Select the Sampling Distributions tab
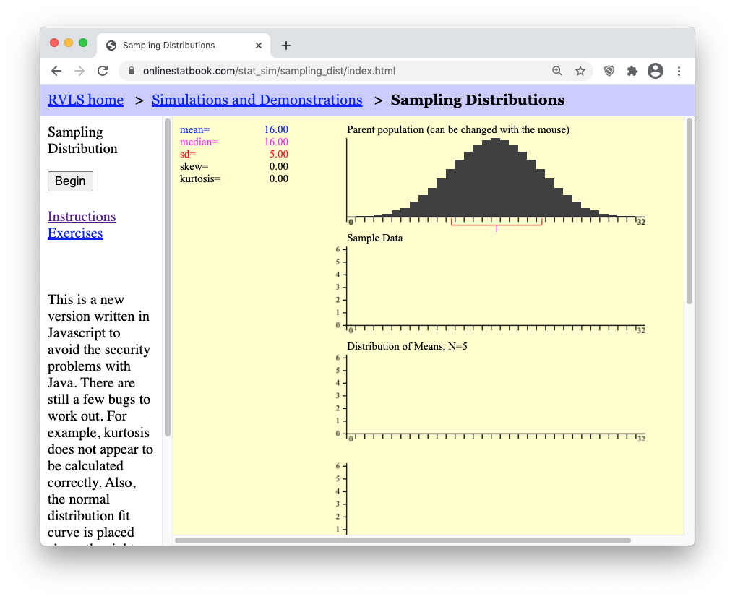Viewport: 735px width, 599px height. (173, 46)
